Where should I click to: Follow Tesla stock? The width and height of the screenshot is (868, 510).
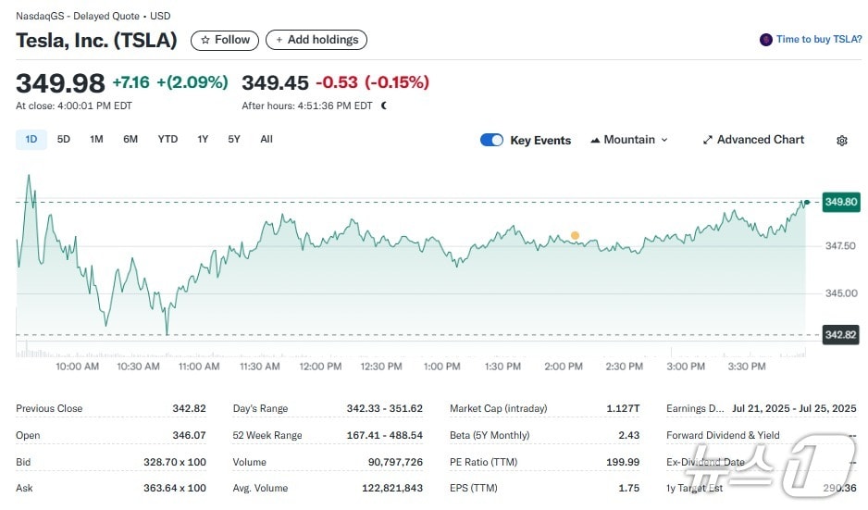(x=225, y=40)
